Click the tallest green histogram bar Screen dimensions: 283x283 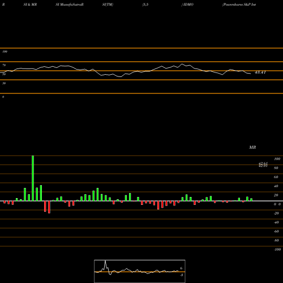coord(33,178)
